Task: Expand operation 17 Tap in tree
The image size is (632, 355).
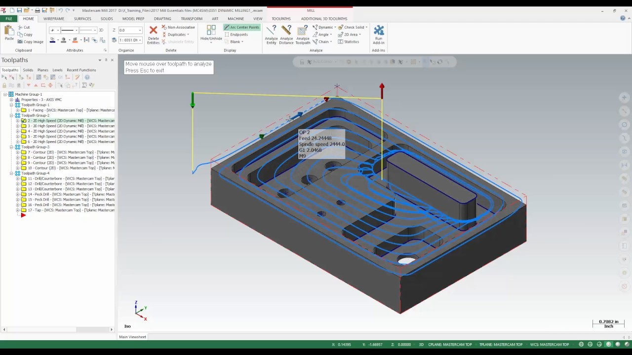Action: pyautogui.click(x=17, y=210)
